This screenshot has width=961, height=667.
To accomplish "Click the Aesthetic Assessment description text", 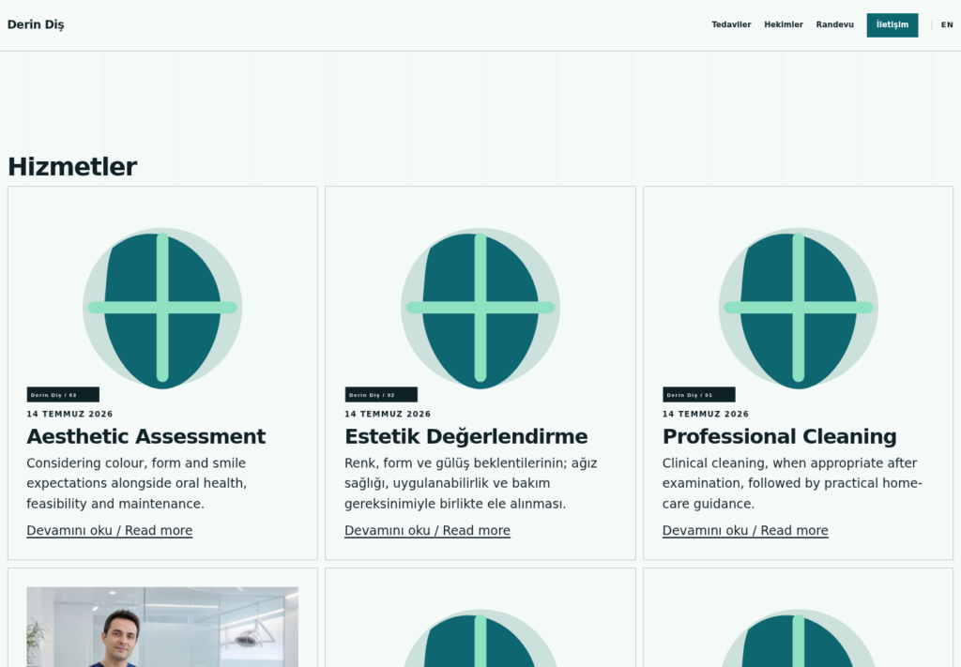I will tap(137, 483).
